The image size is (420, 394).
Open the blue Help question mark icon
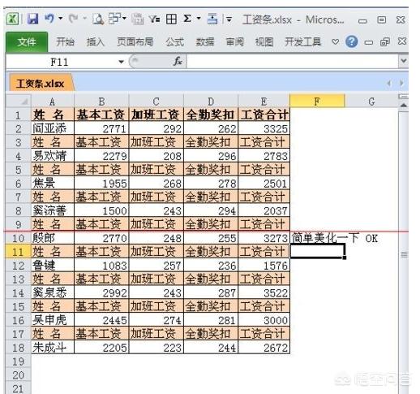351,41
